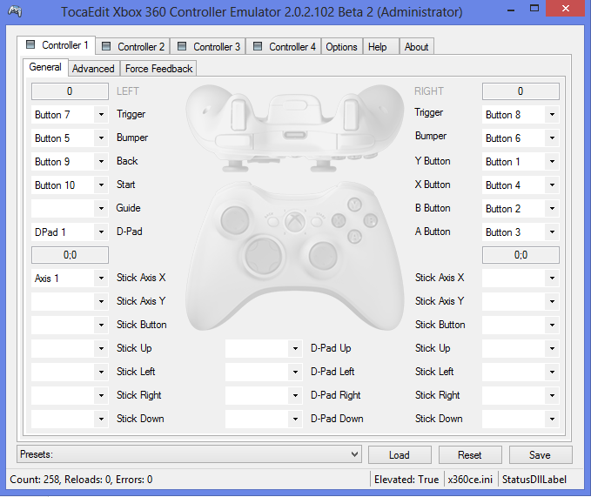This screenshot has width=591, height=497.
Task: Open the right Stick Down dropdown
Action: [x=520, y=419]
